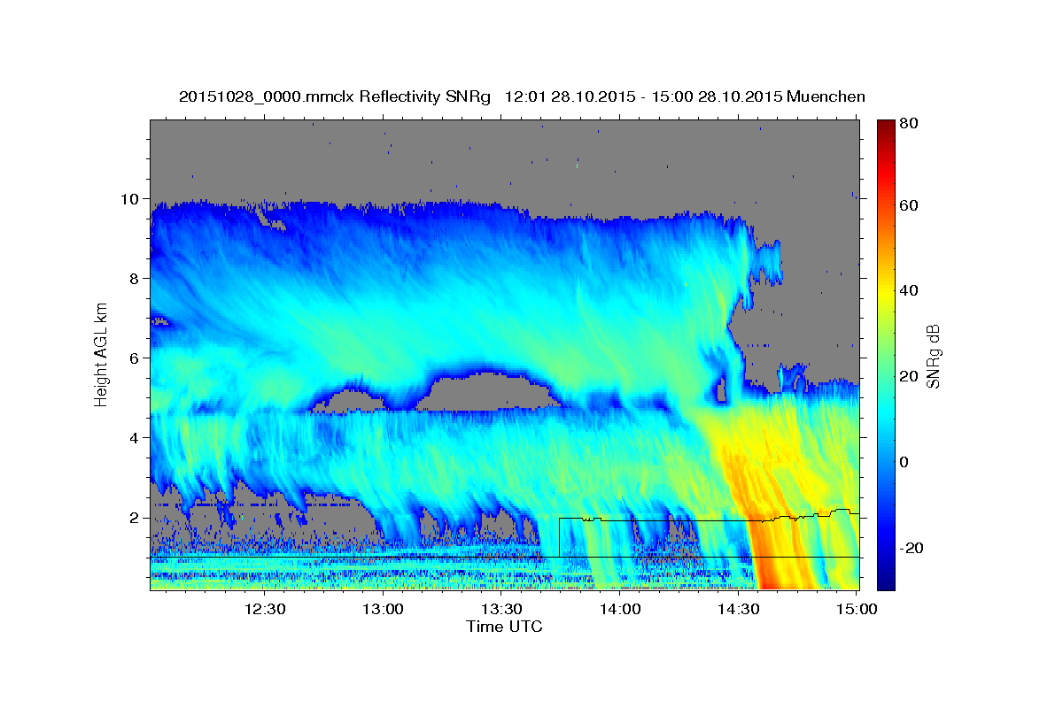This screenshot has height=708, width=1063.
Task: Click the 14:00 time tick label
Action: tap(620, 609)
